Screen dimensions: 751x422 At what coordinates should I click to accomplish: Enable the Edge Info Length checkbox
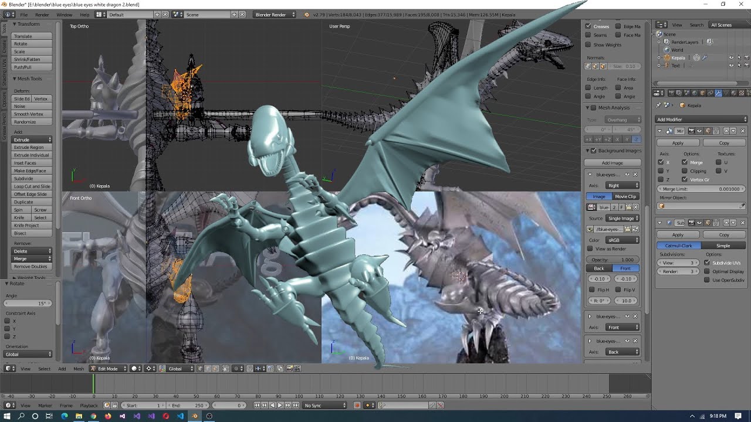point(588,88)
